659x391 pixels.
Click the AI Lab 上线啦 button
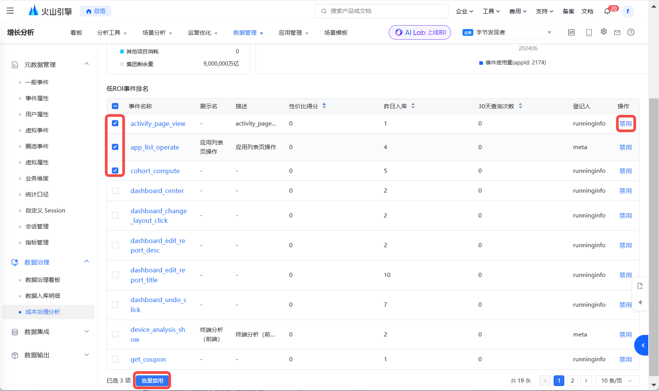(x=420, y=32)
